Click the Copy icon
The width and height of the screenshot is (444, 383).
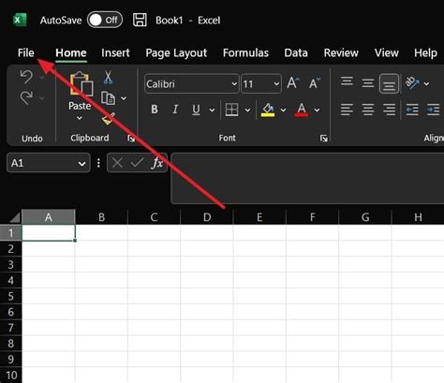click(x=108, y=98)
